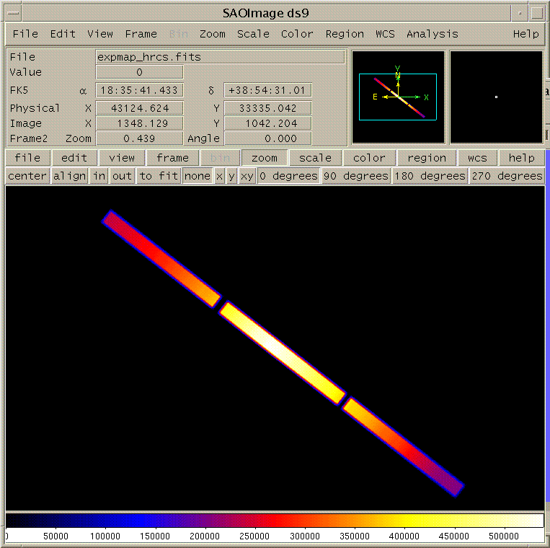
Task: Select the 90 degrees rotation
Action: 356,176
